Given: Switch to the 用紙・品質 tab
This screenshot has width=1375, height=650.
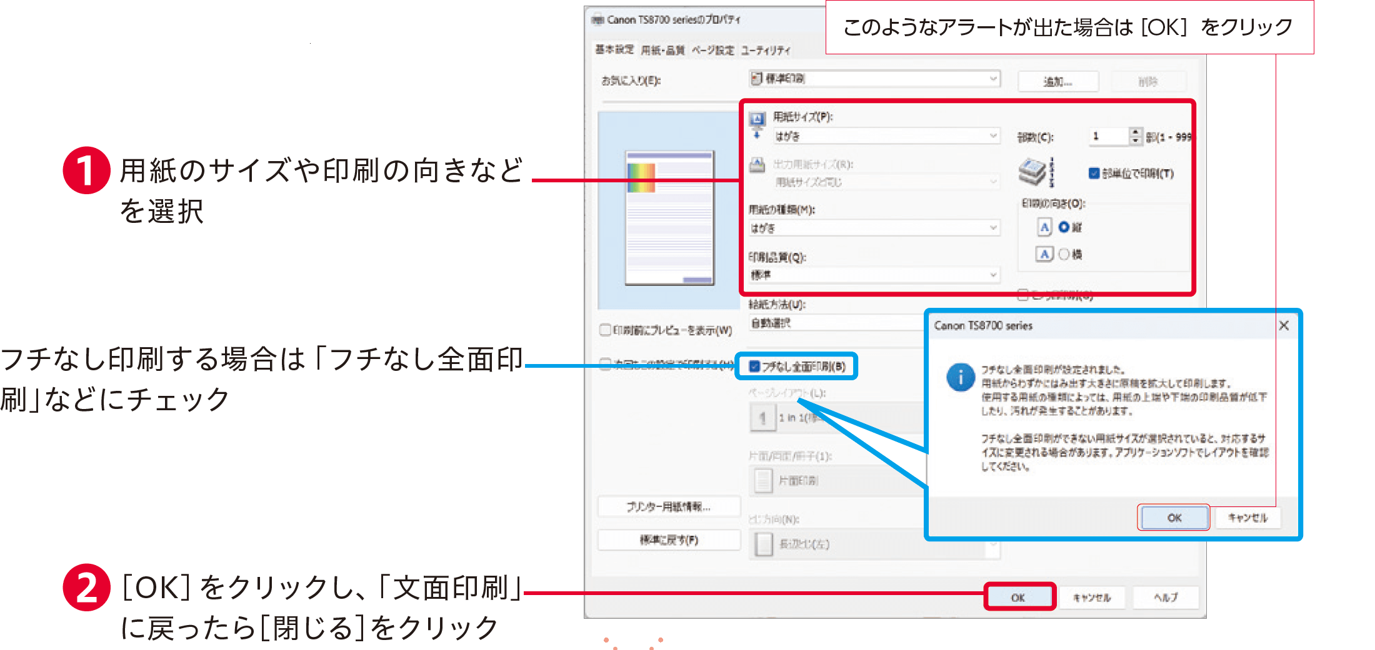Looking at the screenshot, I should [x=662, y=50].
